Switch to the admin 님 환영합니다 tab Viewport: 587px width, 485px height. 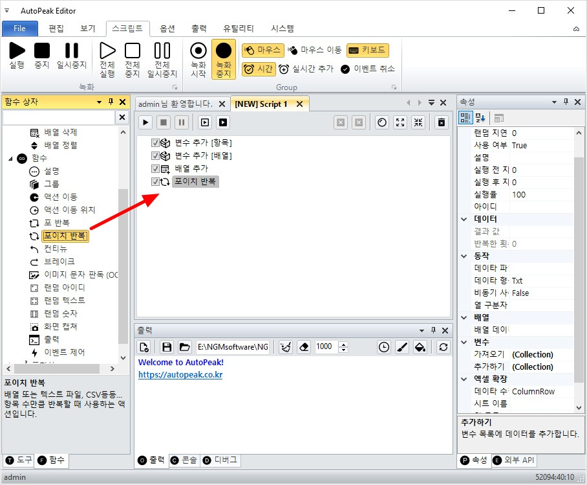click(x=175, y=104)
